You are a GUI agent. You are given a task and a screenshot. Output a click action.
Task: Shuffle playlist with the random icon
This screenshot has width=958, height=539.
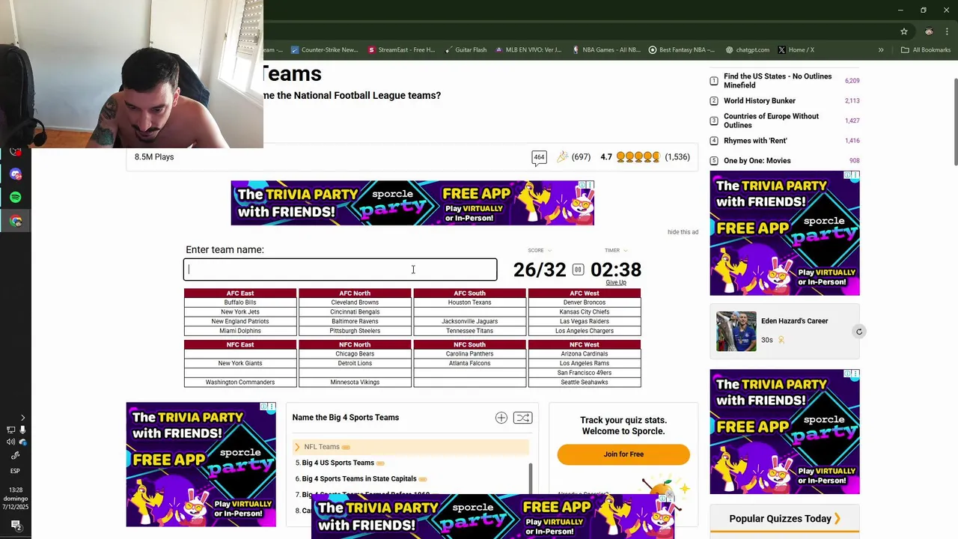click(x=522, y=418)
